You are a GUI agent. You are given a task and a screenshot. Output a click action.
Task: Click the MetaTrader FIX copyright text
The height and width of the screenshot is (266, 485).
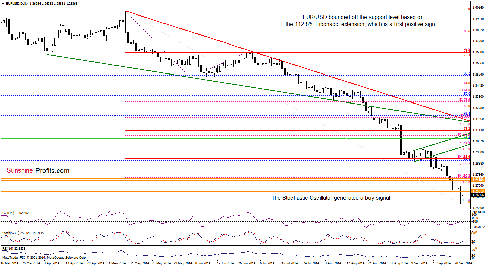44,257
